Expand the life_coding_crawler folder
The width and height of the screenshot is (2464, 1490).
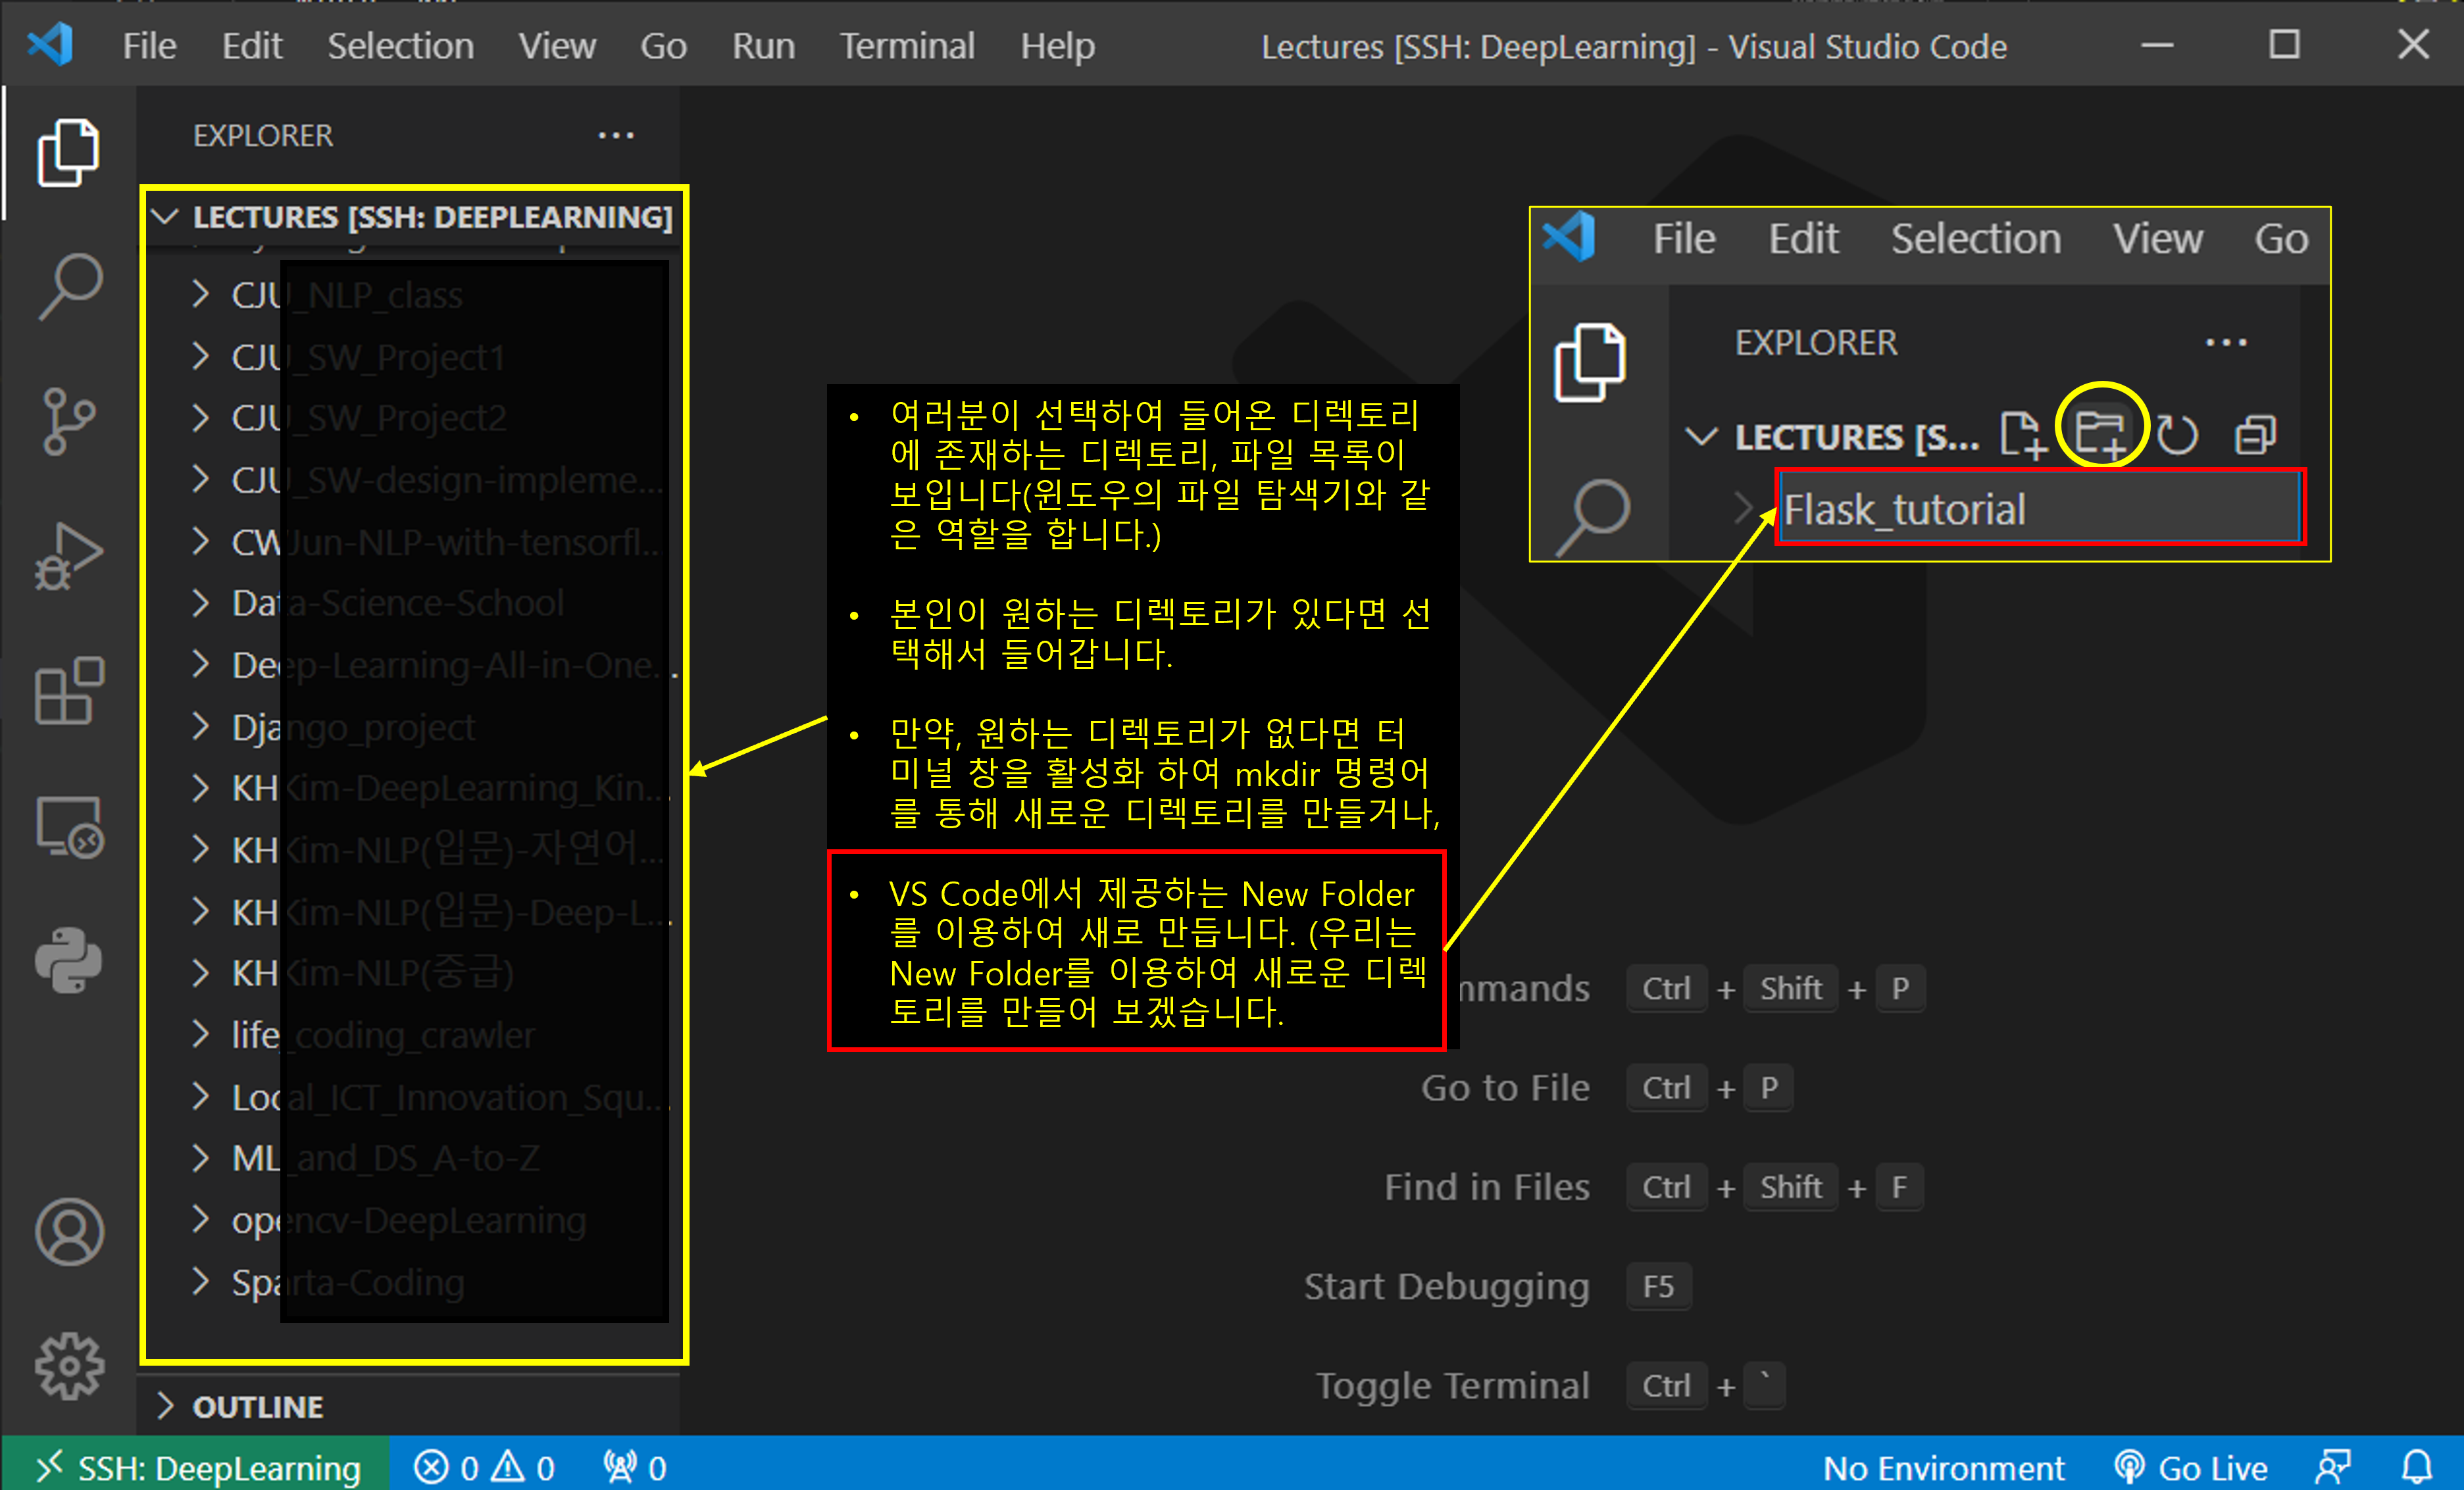tap(200, 1035)
